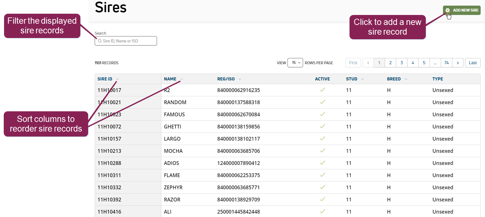Go to next page arrow
This screenshot has height=217, width=485.
point(458,63)
